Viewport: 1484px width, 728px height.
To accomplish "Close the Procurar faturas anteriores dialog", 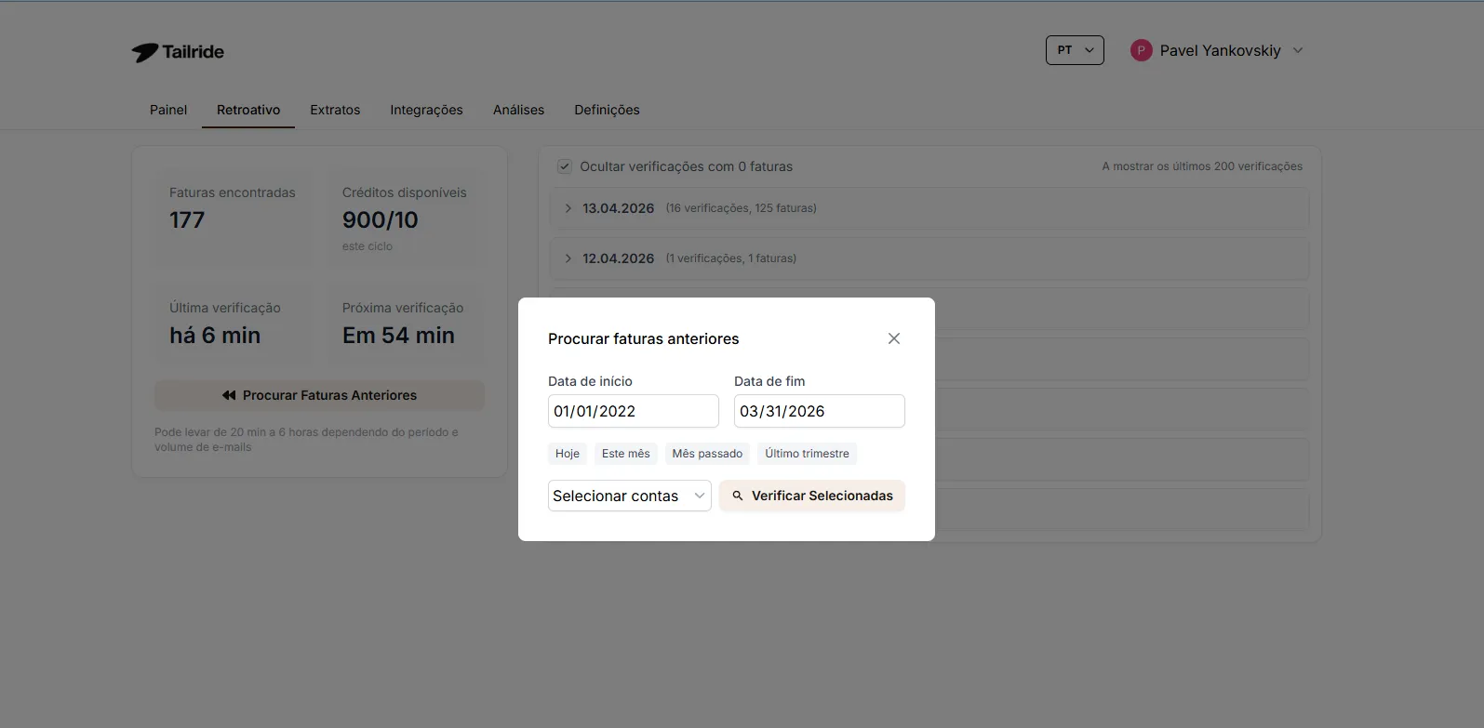I will pos(893,338).
